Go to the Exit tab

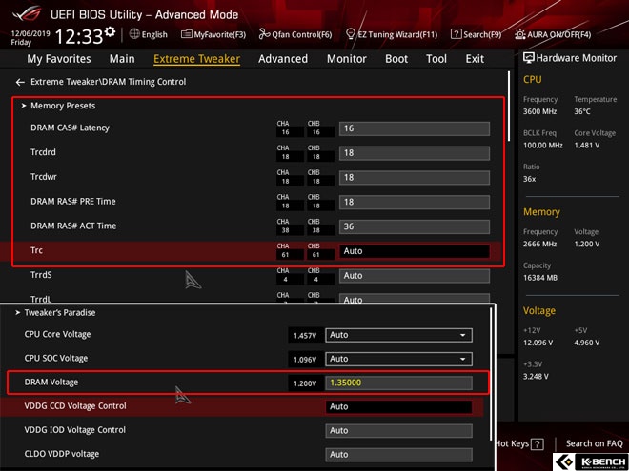pos(475,59)
